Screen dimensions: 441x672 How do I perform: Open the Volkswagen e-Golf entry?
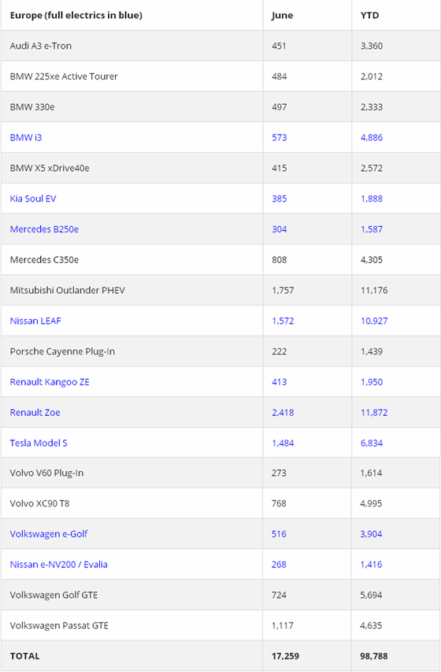click(49, 534)
